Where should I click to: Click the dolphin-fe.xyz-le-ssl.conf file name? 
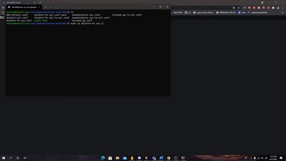pos(52,18)
